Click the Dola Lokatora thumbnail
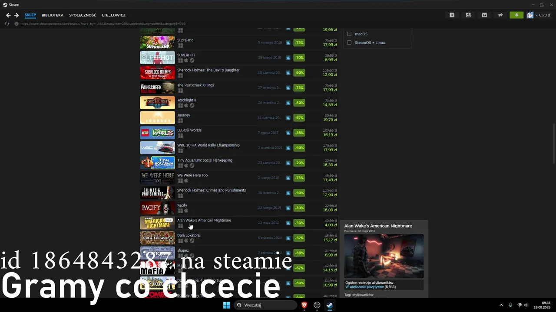 click(x=157, y=238)
